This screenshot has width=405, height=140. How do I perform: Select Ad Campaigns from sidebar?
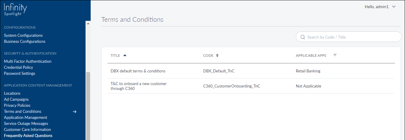[16, 99]
